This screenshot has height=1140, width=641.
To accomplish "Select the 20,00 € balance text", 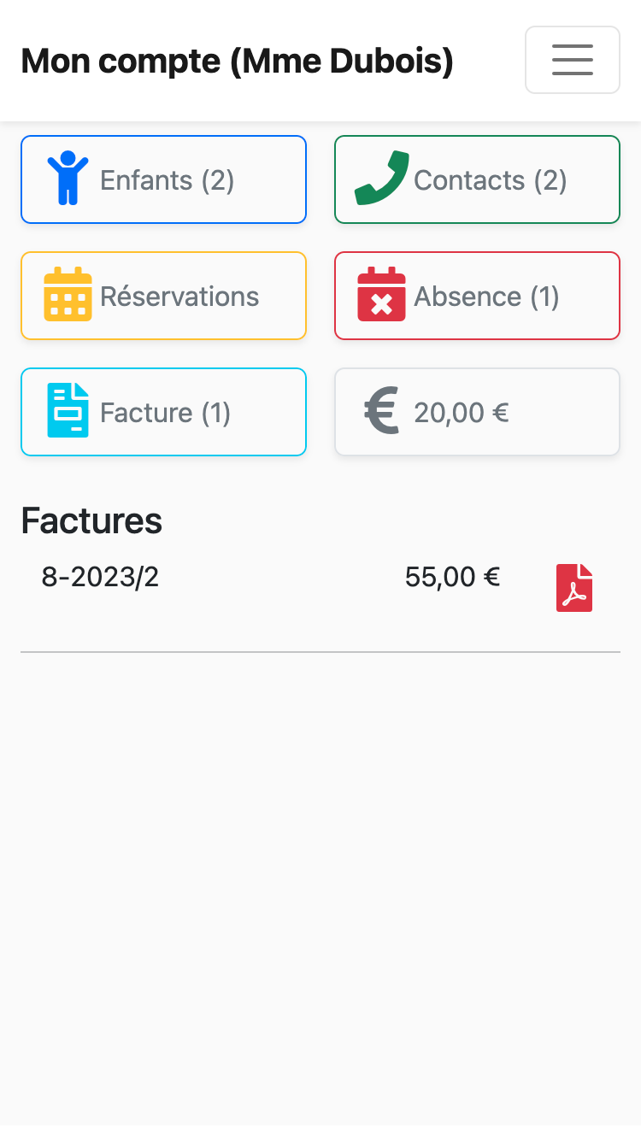I will (462, 413).
